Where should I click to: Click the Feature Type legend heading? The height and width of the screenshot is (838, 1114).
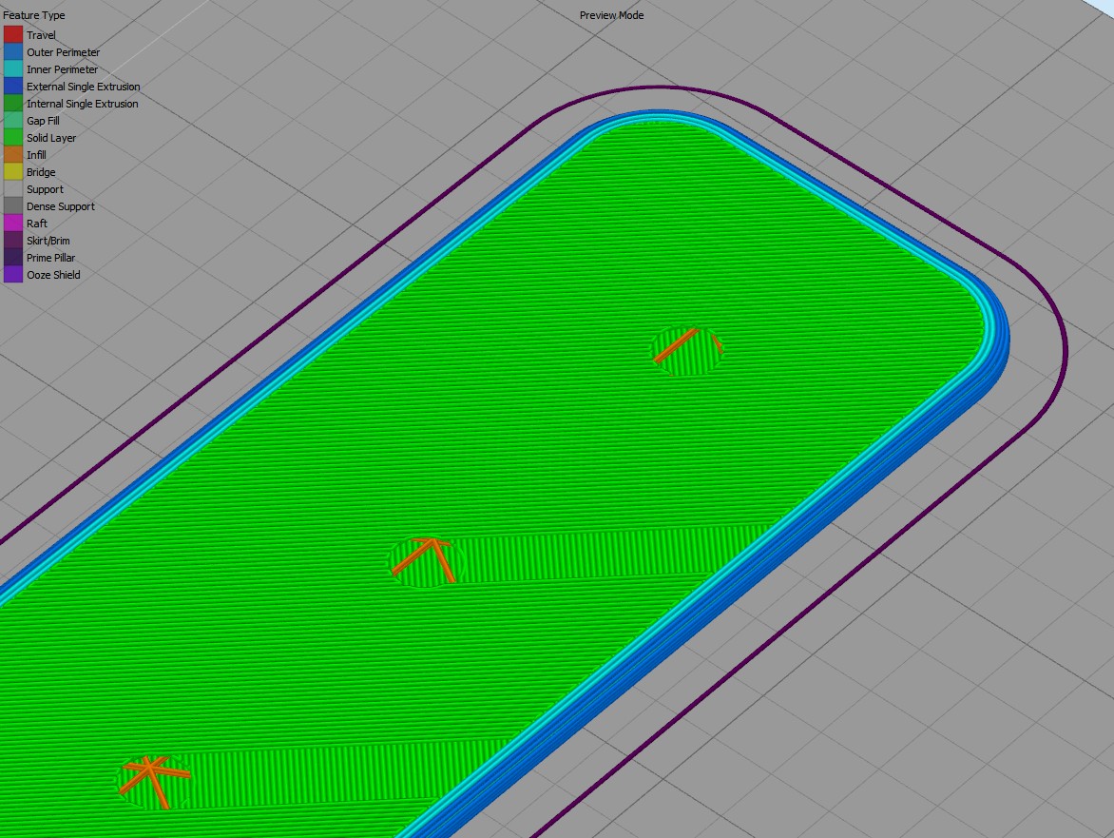[x=33, y=15]
